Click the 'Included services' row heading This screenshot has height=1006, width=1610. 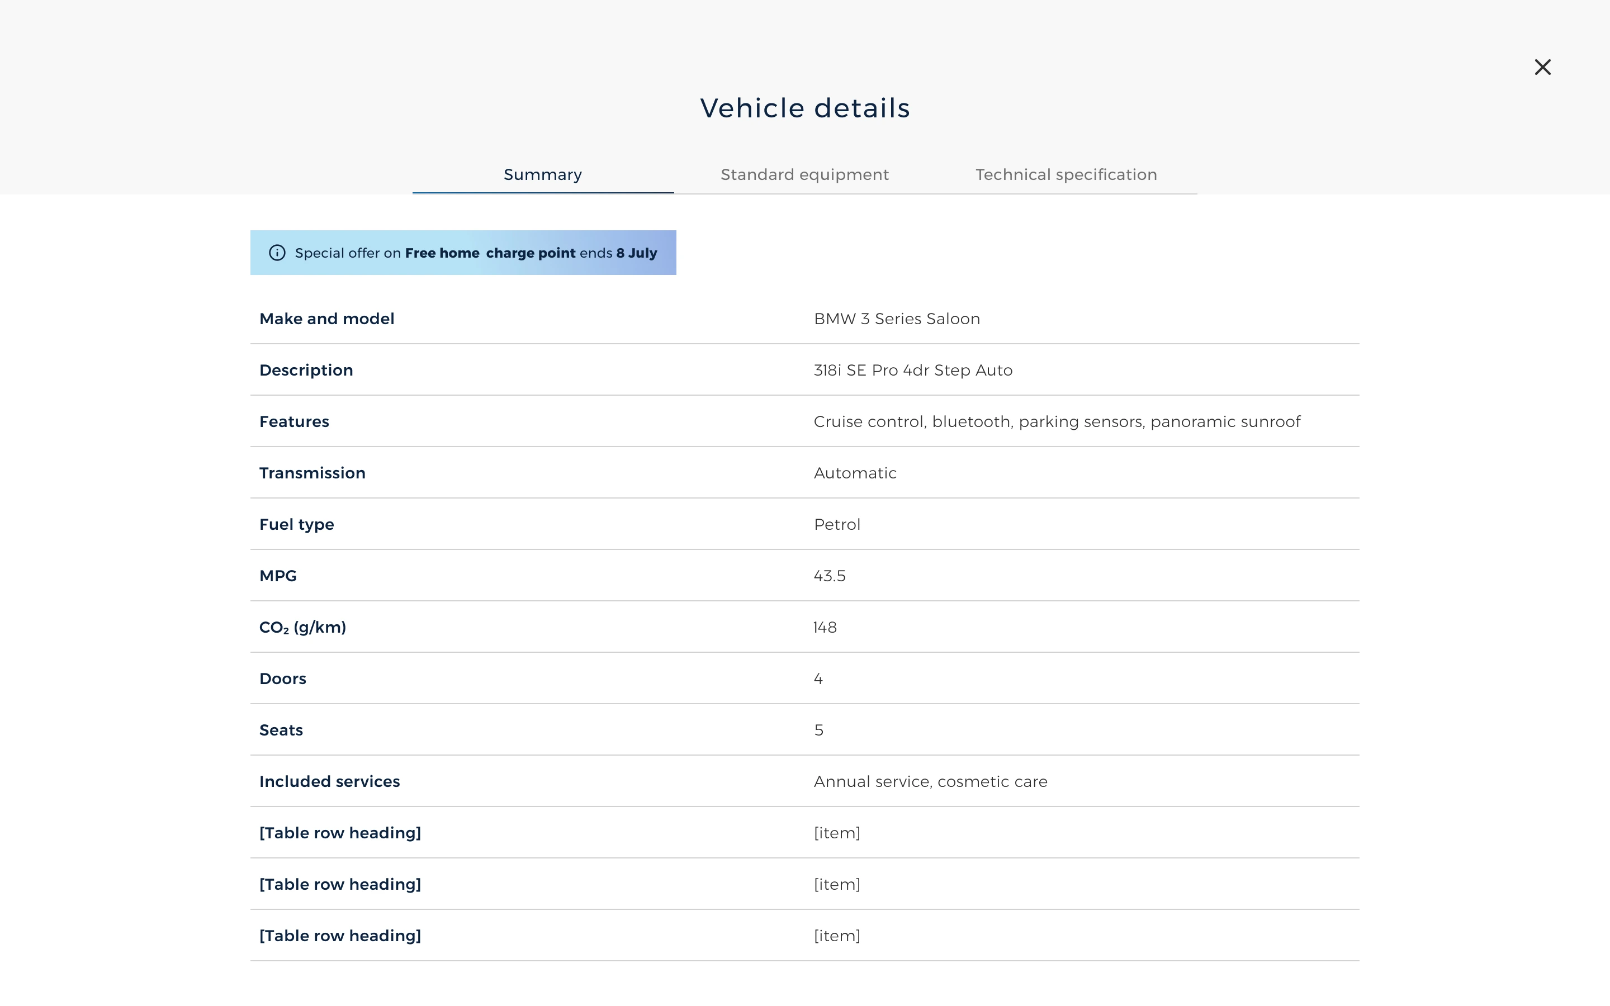[329, 782]
